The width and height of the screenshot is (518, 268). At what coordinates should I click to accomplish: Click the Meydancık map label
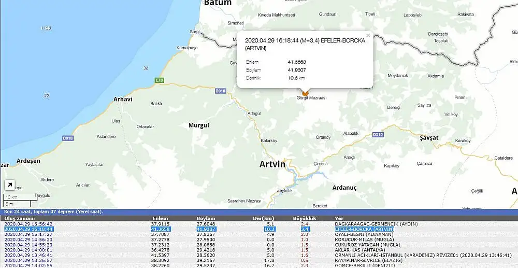click(398, 76)
